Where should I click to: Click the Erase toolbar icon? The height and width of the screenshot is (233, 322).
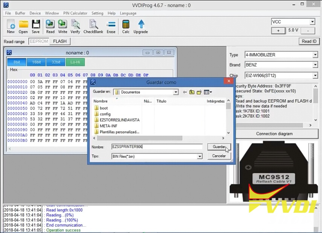(111, 26)
